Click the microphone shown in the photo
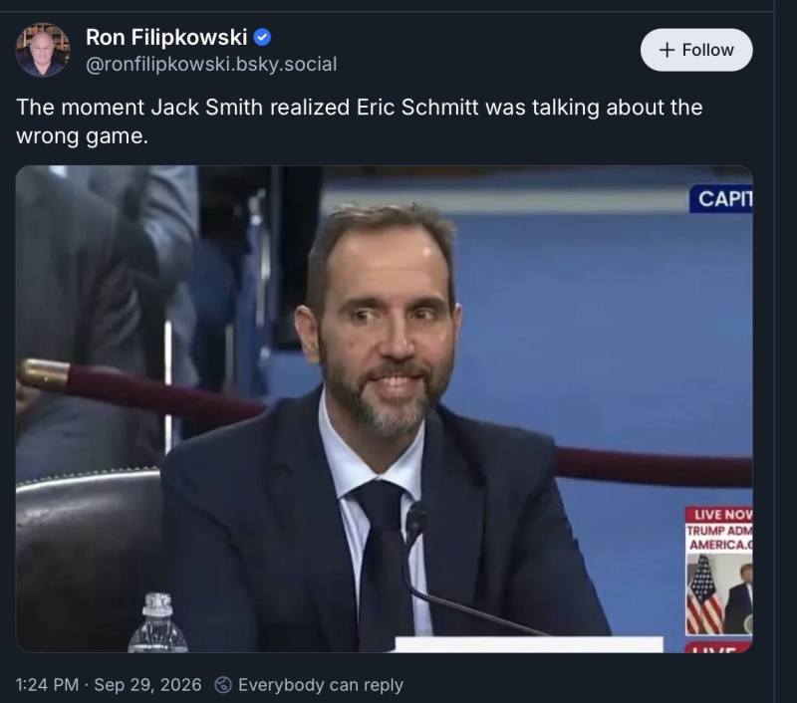 pyautogui.click(x=415, y=523)
